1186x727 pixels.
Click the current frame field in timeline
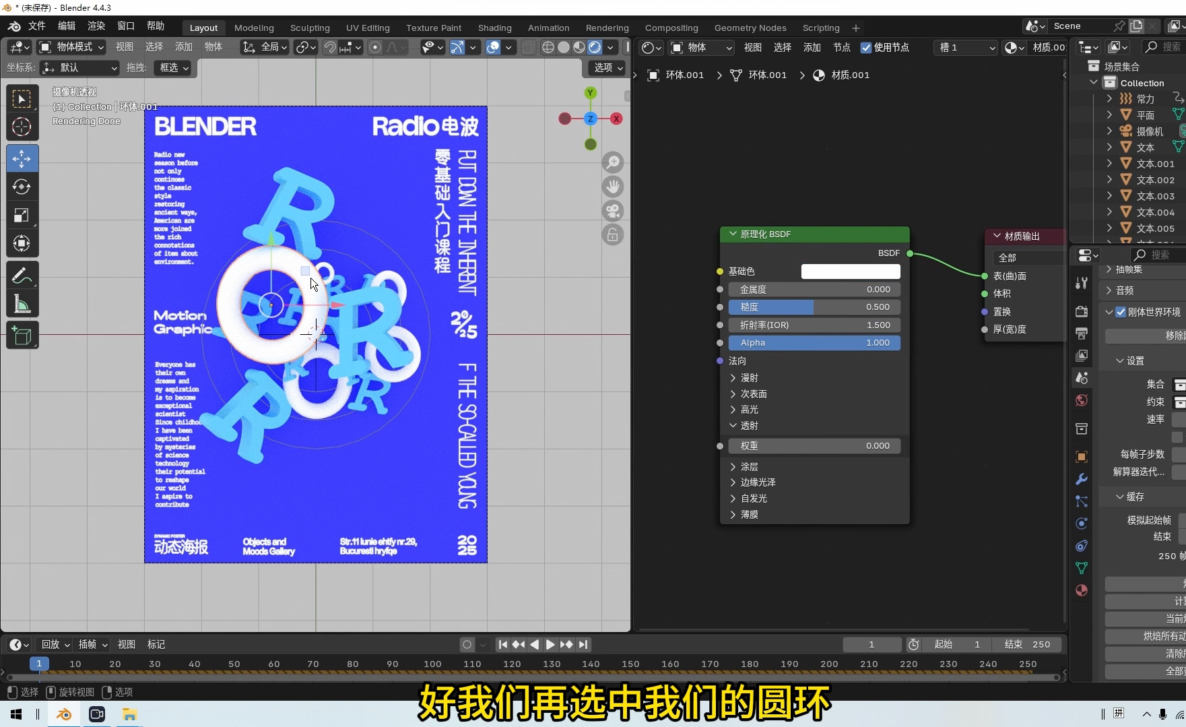point(872,645)
